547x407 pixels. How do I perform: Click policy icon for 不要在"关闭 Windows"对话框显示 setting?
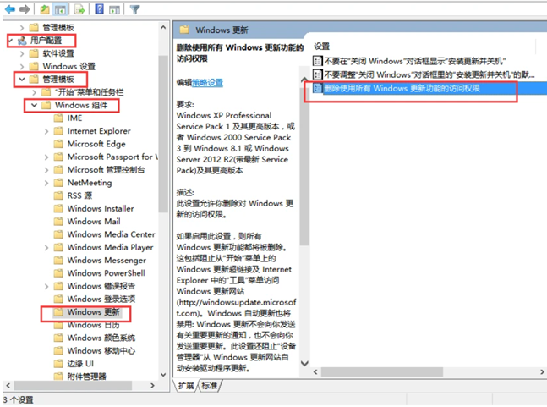pos(317,61)
